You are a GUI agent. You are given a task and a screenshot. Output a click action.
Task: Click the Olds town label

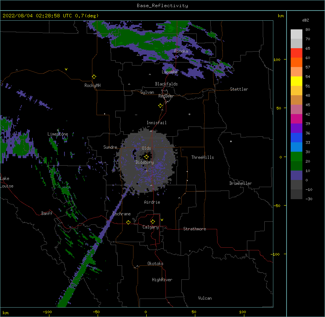coord(146,148)
